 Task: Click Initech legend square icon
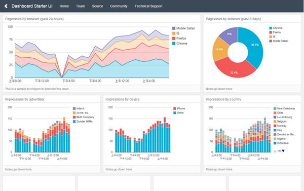(74, 108)
